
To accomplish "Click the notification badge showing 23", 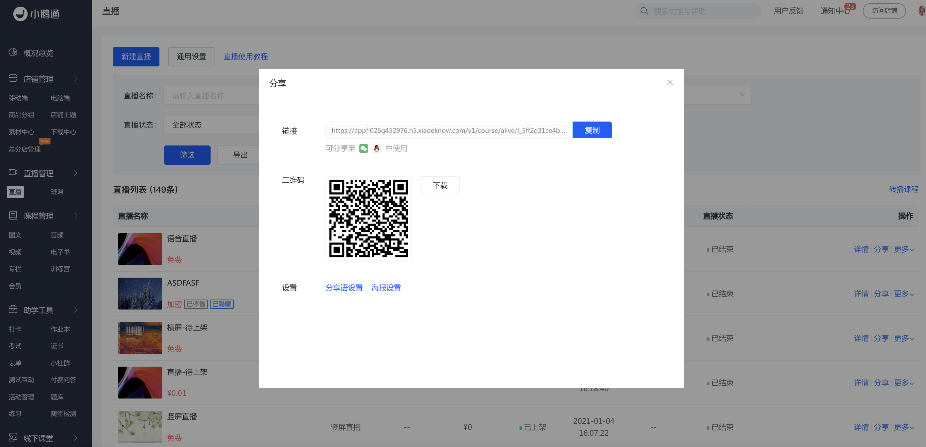I will click(850, 6).
